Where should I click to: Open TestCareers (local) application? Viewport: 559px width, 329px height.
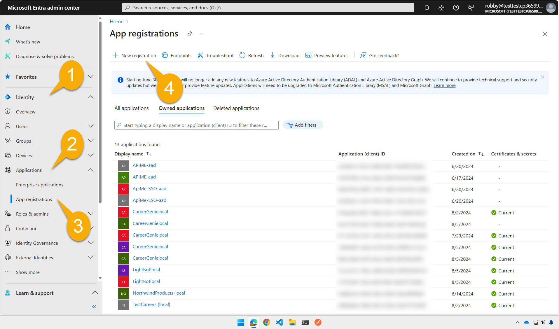click(x=151, y=304)
